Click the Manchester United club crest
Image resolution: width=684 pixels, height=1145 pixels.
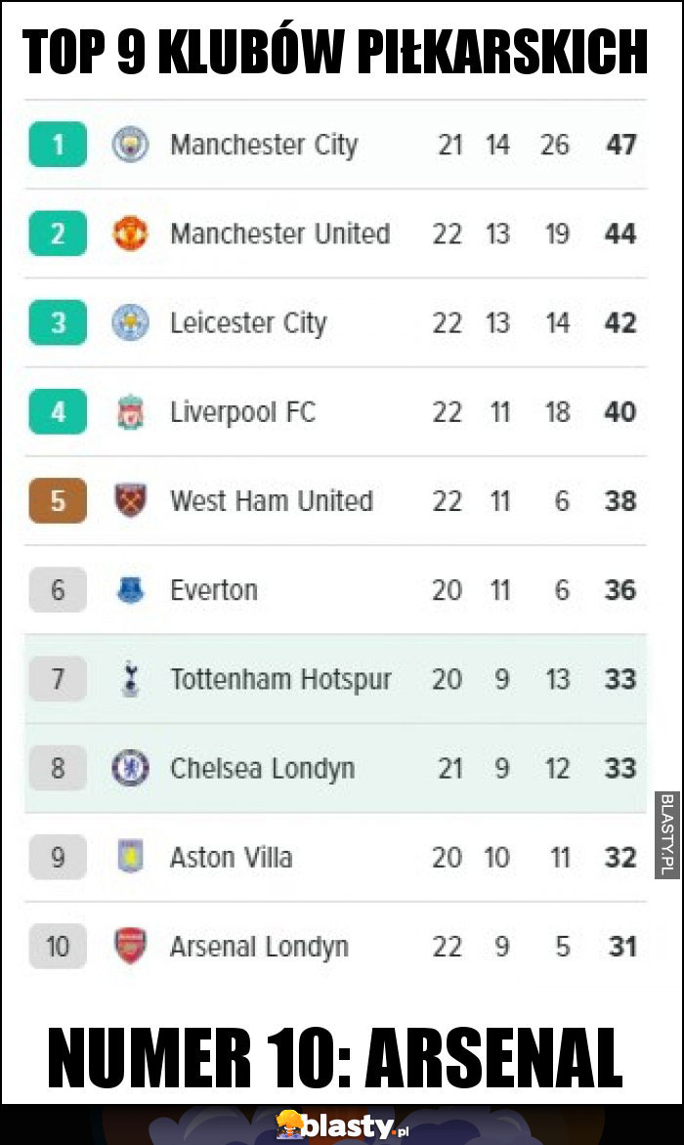pyautogui.click(x=131, y=233)
